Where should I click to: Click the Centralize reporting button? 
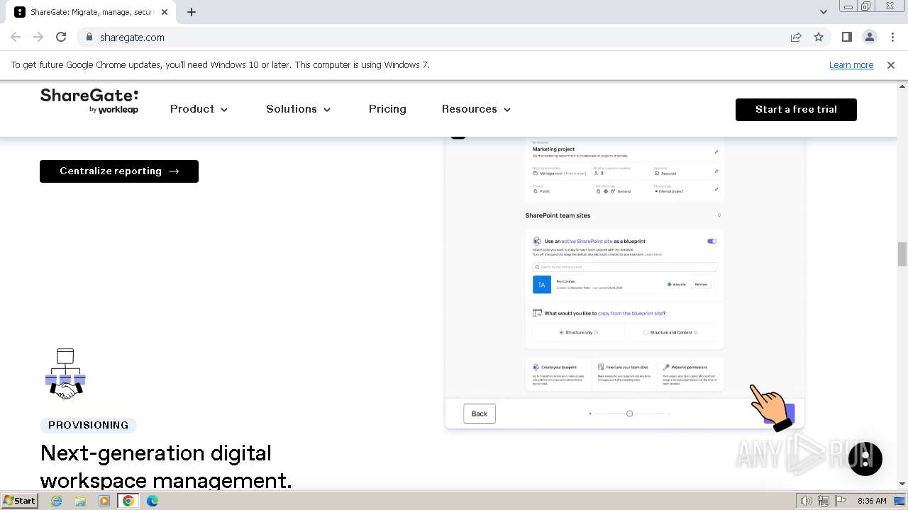click(x=119, y=171)
